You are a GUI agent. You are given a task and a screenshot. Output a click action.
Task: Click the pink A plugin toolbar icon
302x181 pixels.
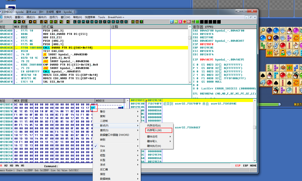(x=180, y=22)
